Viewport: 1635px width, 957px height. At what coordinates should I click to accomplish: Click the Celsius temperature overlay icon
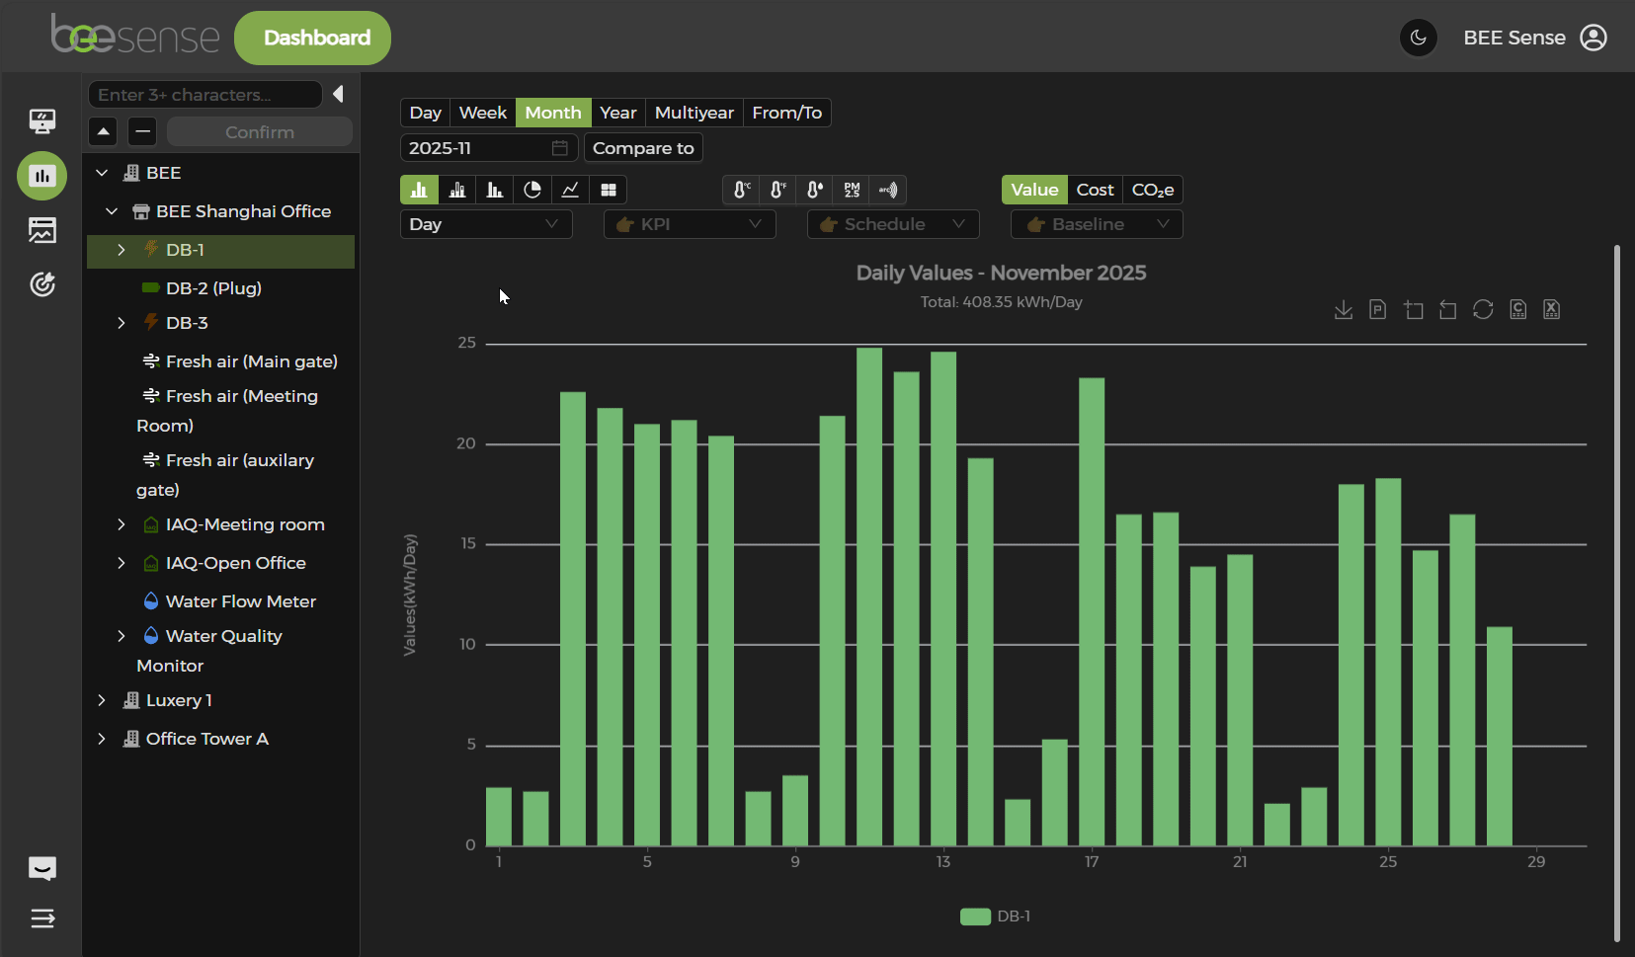coord(741,190)
